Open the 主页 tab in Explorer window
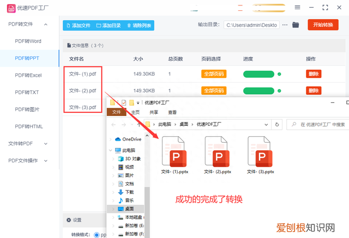349x238 pixels. (135, 112)
